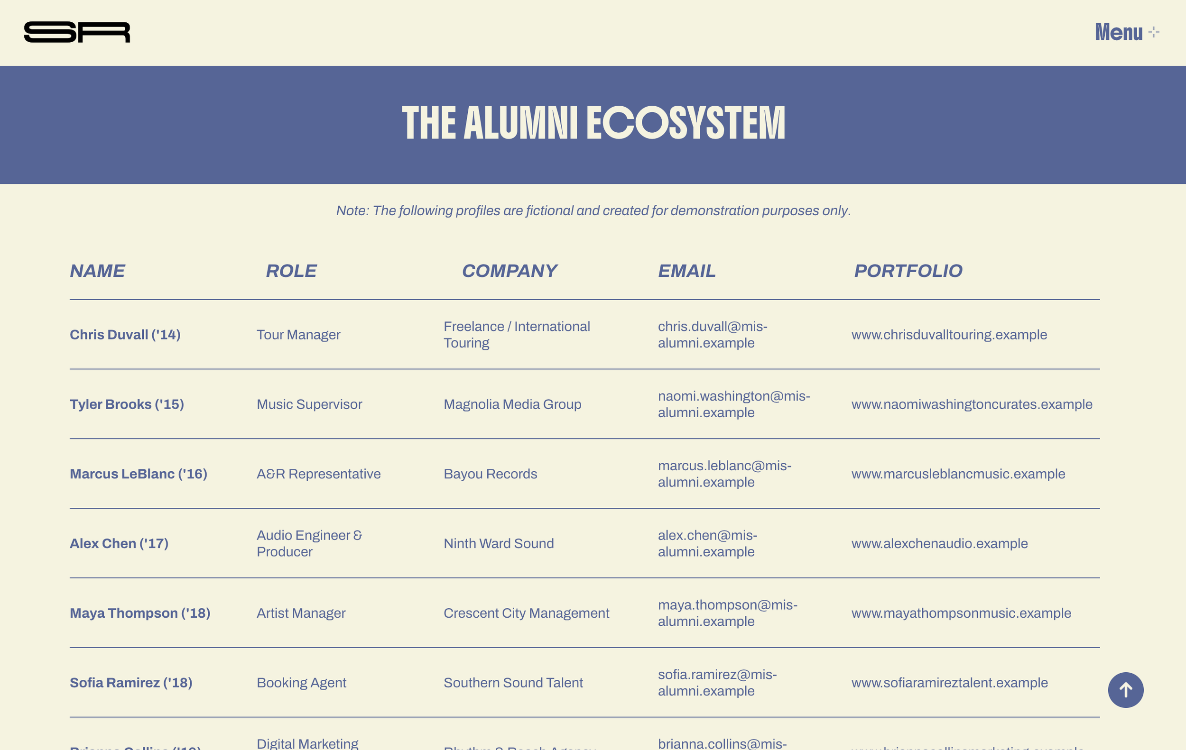Email alex.chen@mis-alumni.example
The image size is (1186, 750).
707,543
